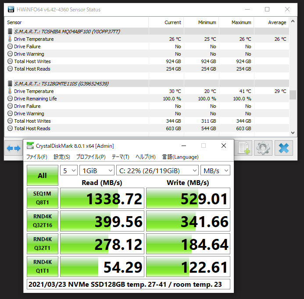304x299 pixels.
Task: Click TOSHIBA Drive Temperature thermometer icon
Action: pos(10,39)
